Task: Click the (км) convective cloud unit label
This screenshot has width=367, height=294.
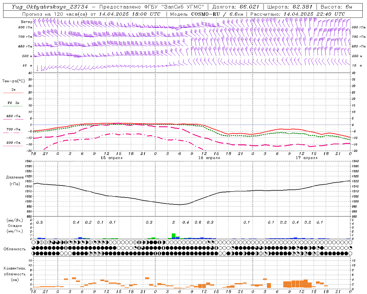Action: (x=15, y=280)
